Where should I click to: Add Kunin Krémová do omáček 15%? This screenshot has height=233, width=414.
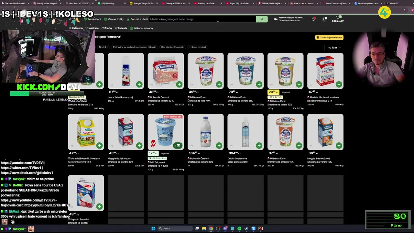coord(299,146)
